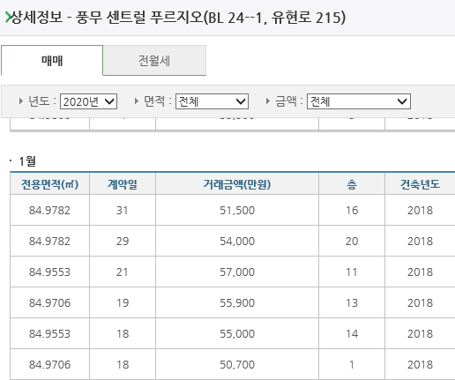455x380 pixels.
Task: Click floor 16 cell
Action: (352, 211)
